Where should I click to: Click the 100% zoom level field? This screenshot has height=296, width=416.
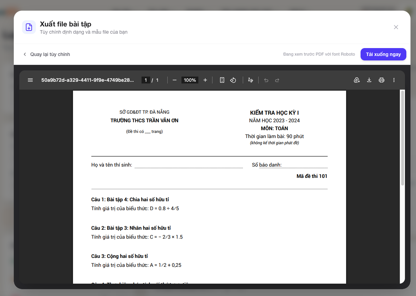click(190, 80)
